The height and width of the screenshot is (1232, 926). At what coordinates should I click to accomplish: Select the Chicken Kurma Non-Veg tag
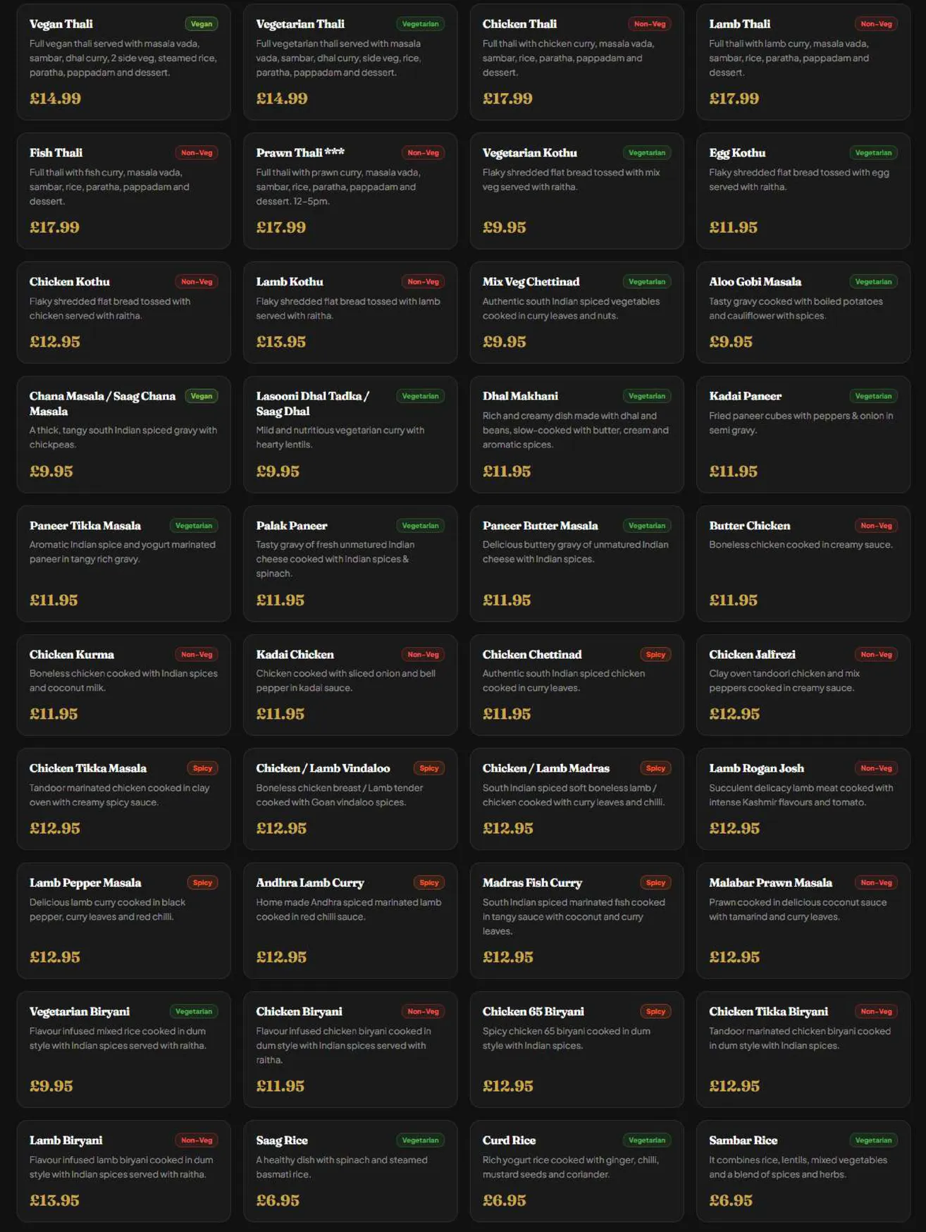click(x=197, y=655)
